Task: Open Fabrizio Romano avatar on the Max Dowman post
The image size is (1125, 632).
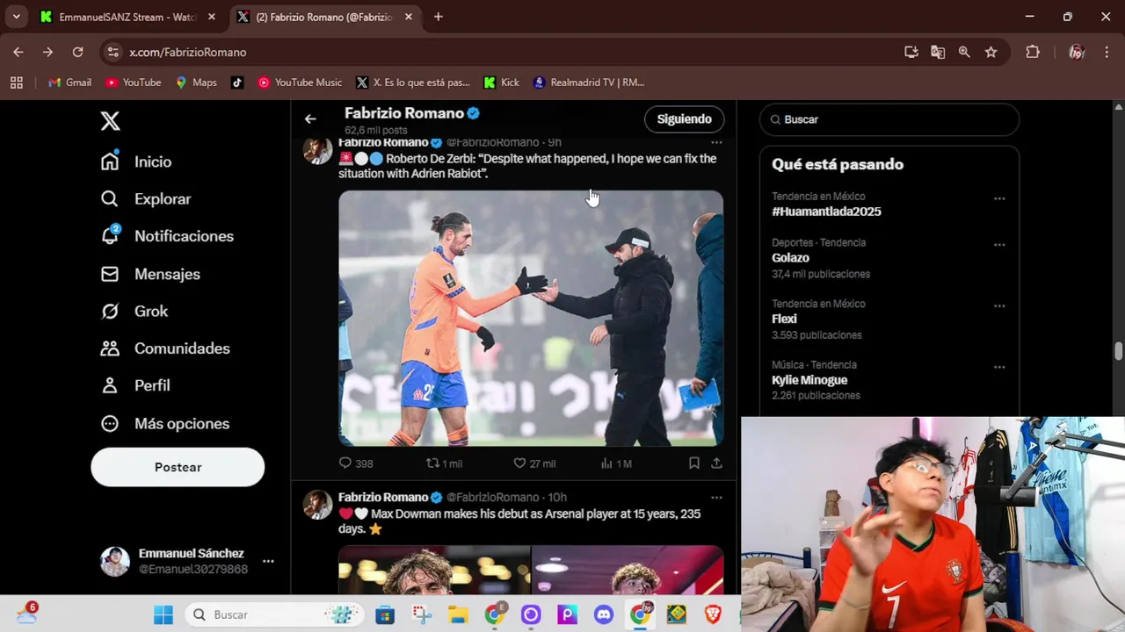Action: tap(317, 505)
